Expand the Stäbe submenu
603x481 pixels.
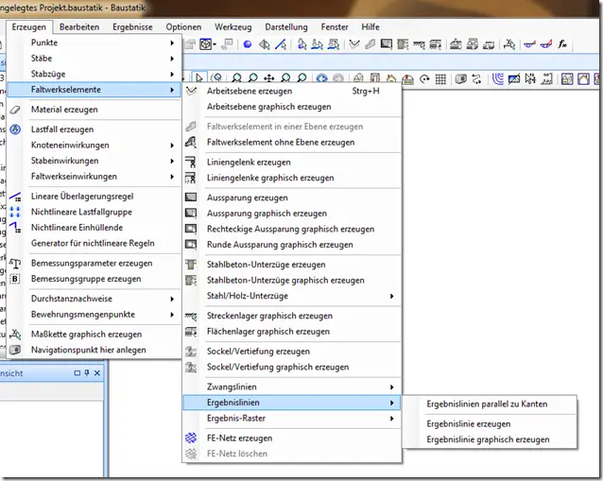[95, 59]
